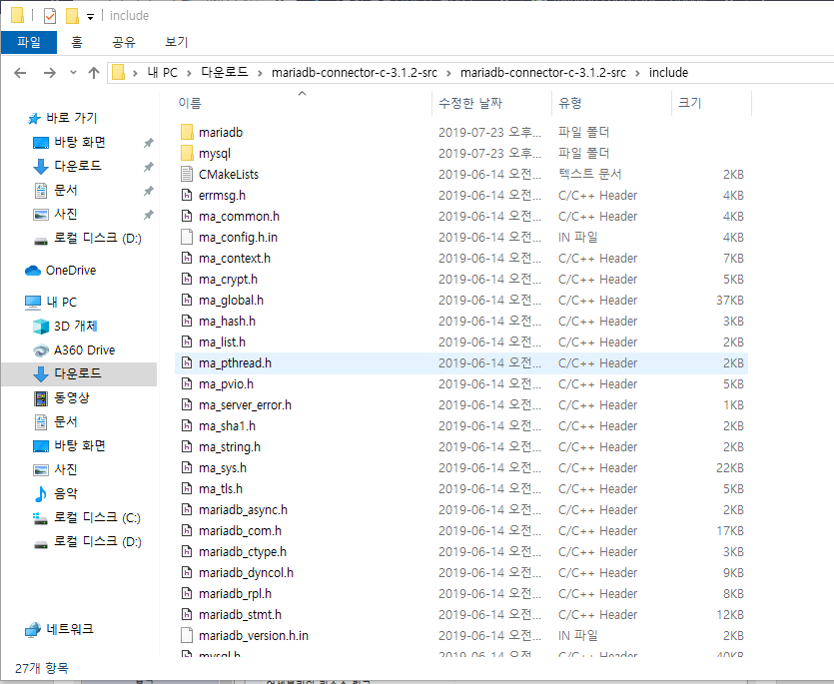Expand breadcrumb chevron before include
This screenshot has height=684, width=834.
tap(637, 74)
